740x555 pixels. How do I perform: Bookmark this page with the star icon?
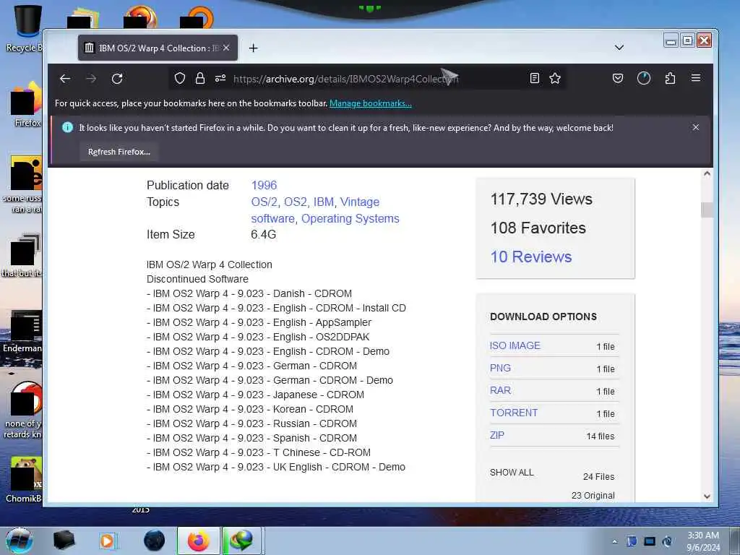[x=555, y=78]
